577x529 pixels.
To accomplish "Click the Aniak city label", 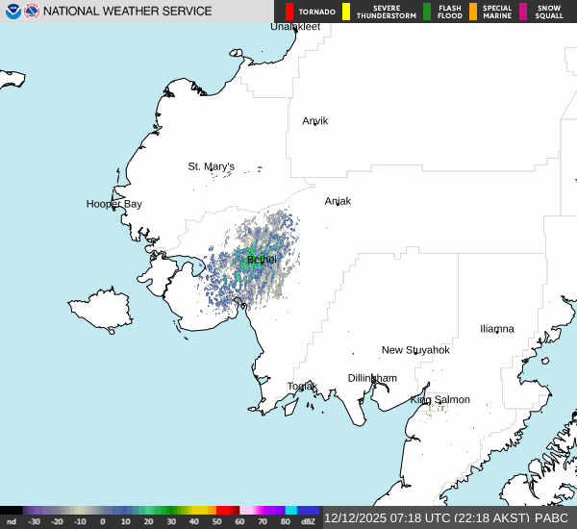I will tap(338, 201).
